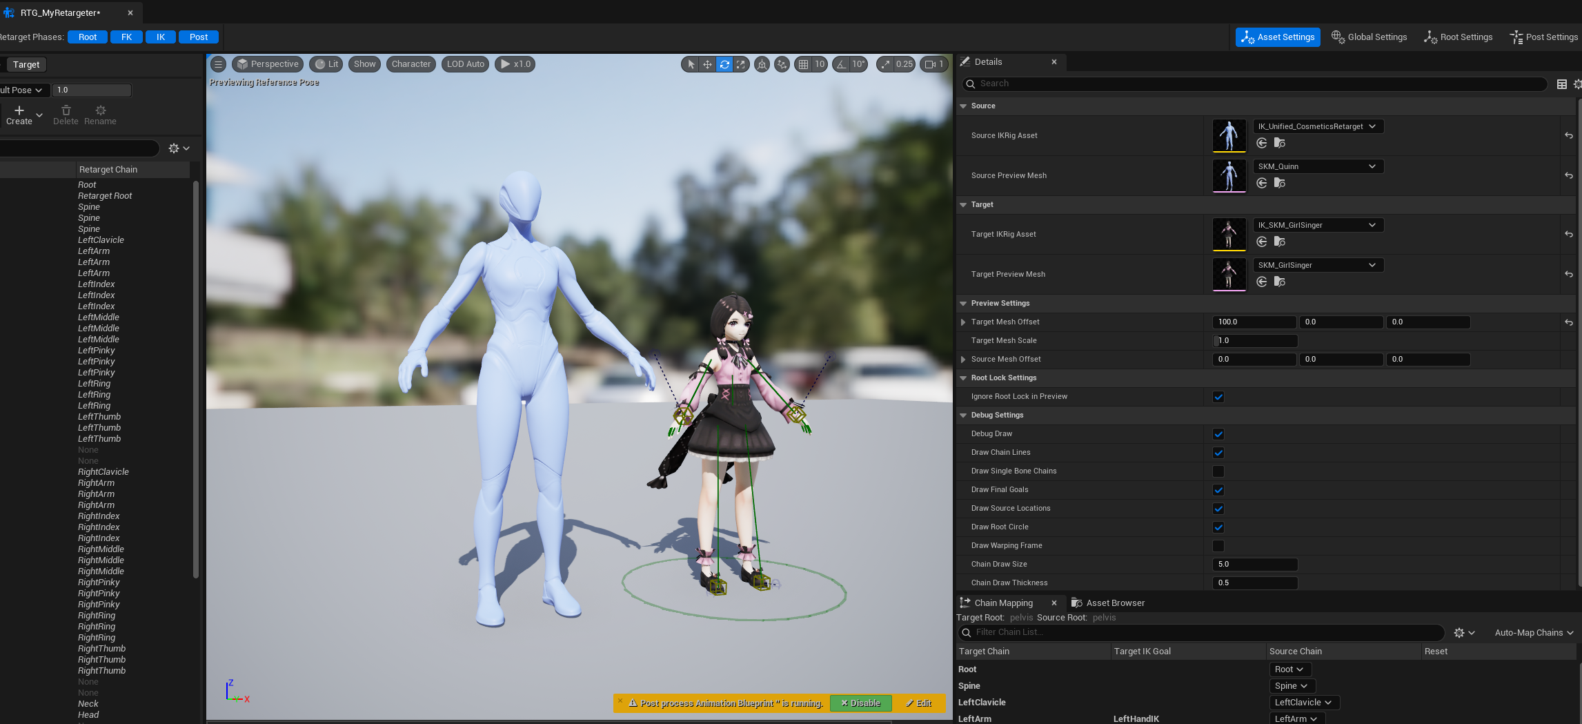
Task: Toggle rotation angle snapping icon
Action: (x=841, y=64)
